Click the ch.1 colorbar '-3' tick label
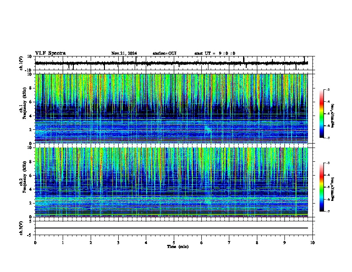This screenshot has height=272, width=352. 328,89
